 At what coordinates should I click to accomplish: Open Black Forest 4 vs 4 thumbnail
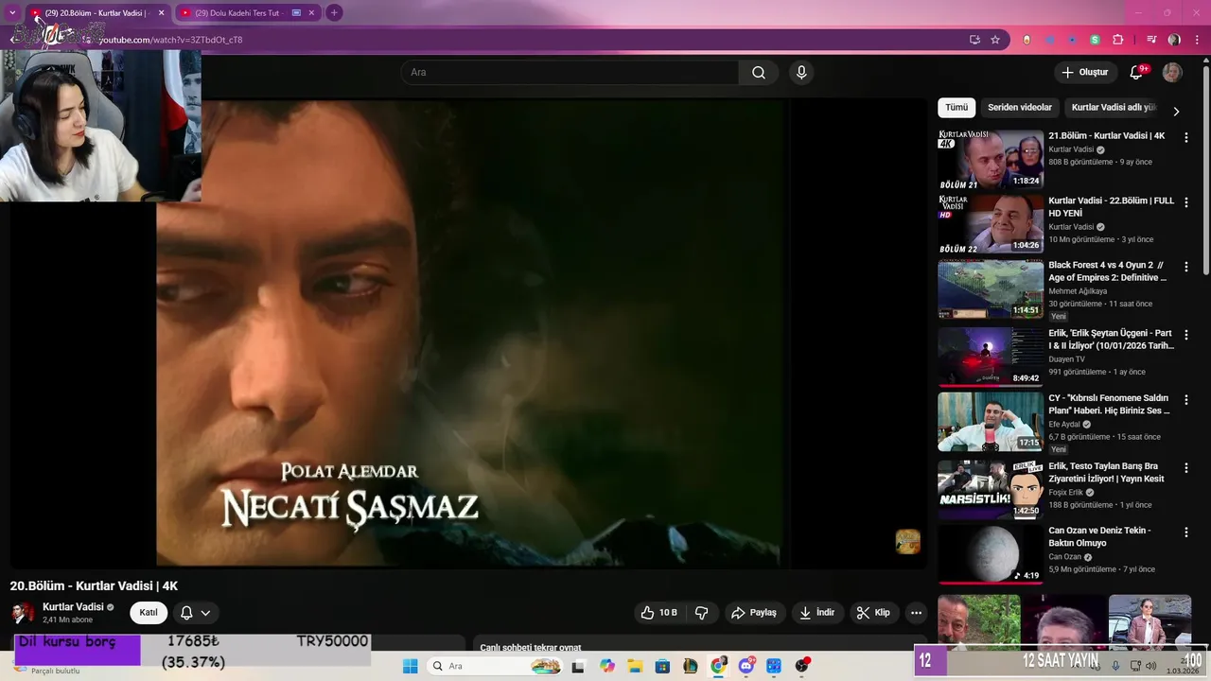click(991, 289)
